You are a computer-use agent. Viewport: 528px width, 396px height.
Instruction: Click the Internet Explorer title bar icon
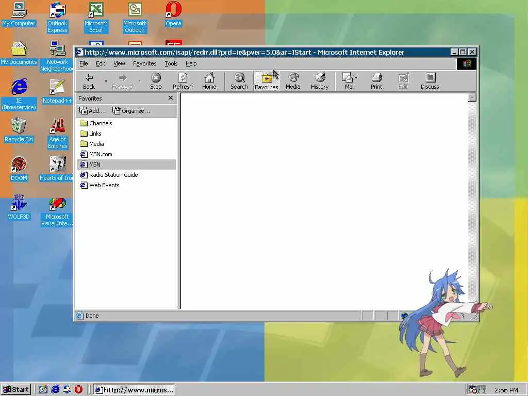79,52
